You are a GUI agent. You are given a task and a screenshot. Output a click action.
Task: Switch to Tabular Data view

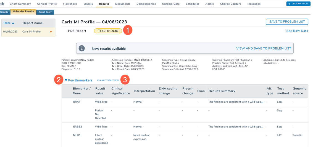[108, 31]
